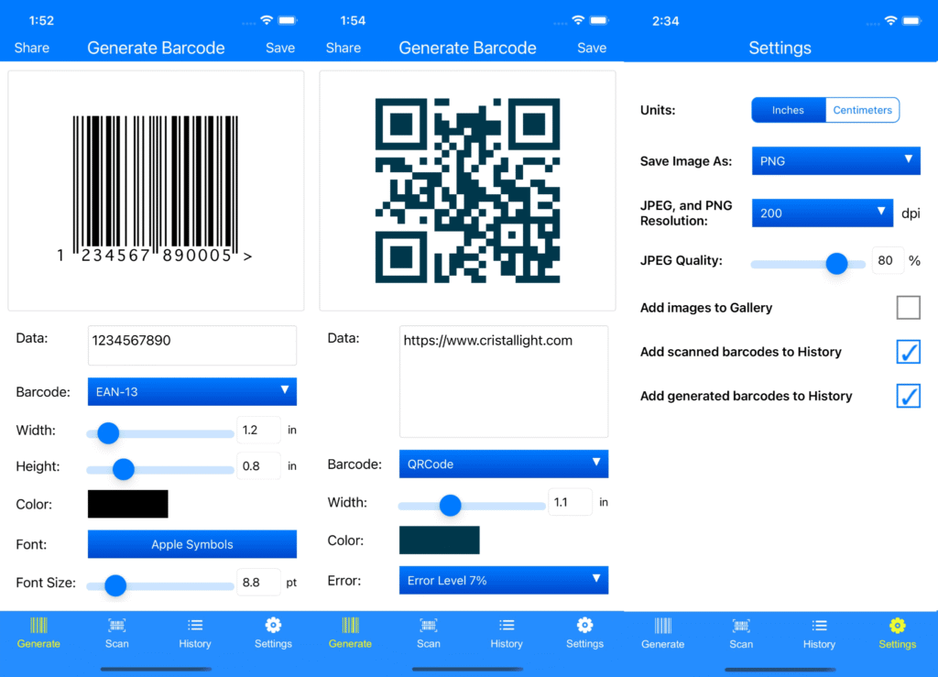Screen dimensions: 938x677
Task: Open the EAN-13 barcode type dropdown
Action: tap(191, 391)
